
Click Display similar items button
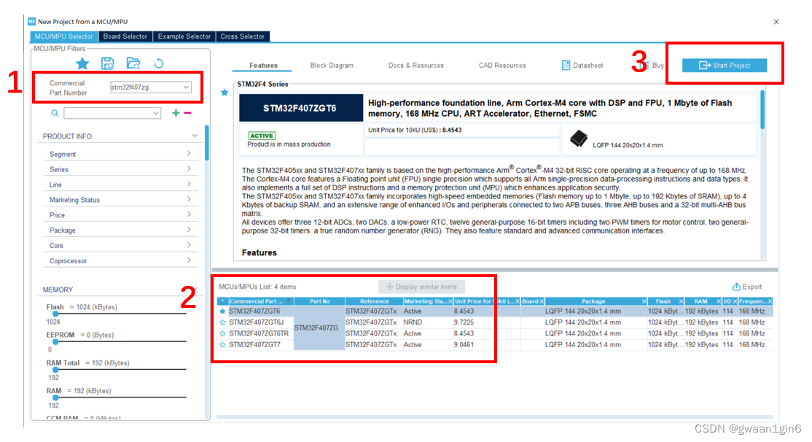[x=421, y=287]
